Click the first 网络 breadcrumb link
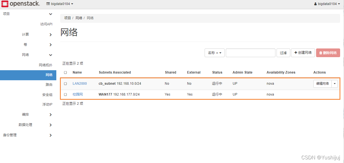 [x=79, y=18]
